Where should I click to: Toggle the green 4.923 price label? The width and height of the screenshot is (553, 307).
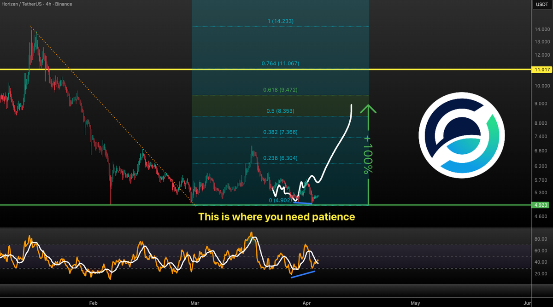541,205
